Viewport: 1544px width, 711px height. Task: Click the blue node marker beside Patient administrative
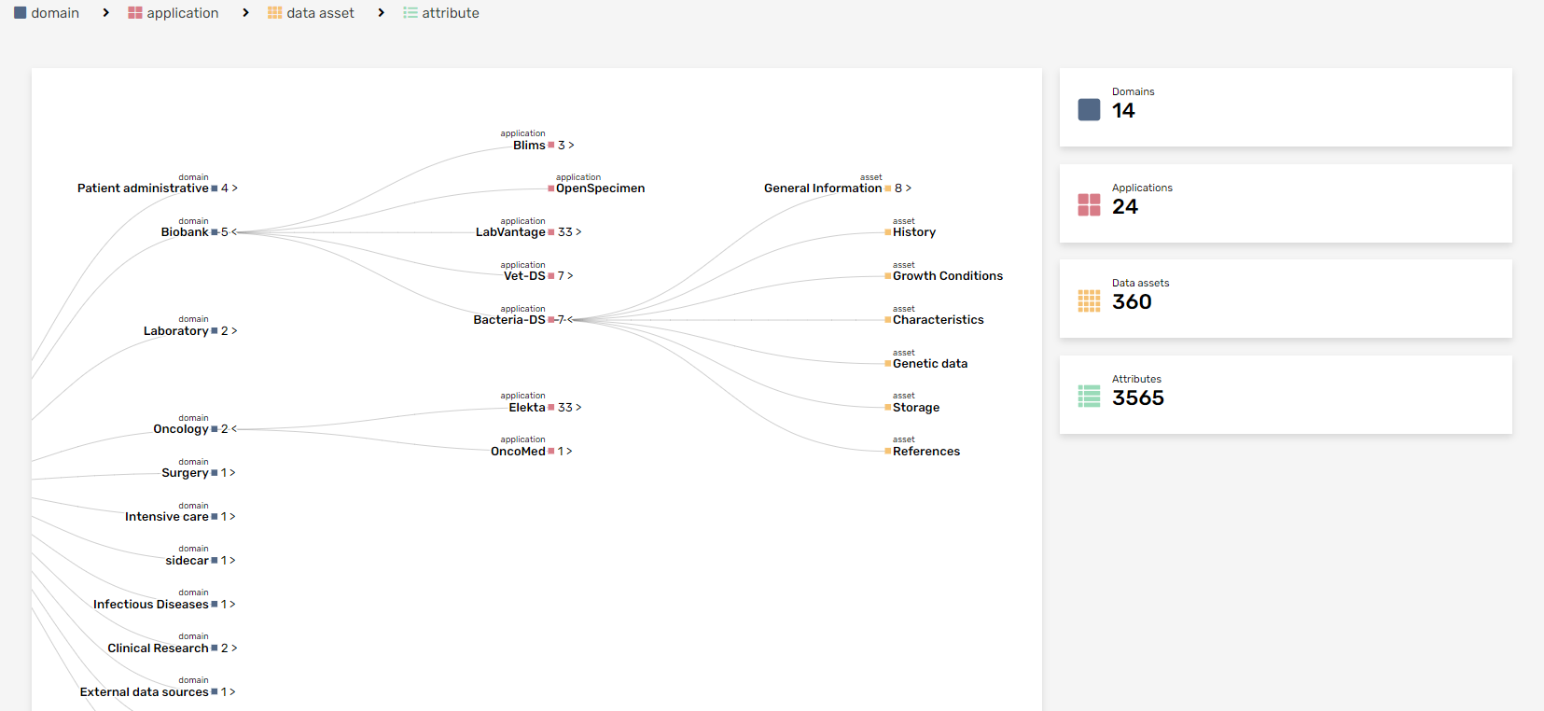click(x=215, y=188)
